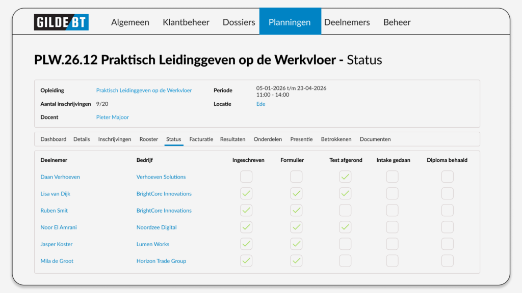This screenshot has height=293, width=522.
Task: Uncheck Test afgerond for Lisa van Dijk
Action: (x=345, y=194)
